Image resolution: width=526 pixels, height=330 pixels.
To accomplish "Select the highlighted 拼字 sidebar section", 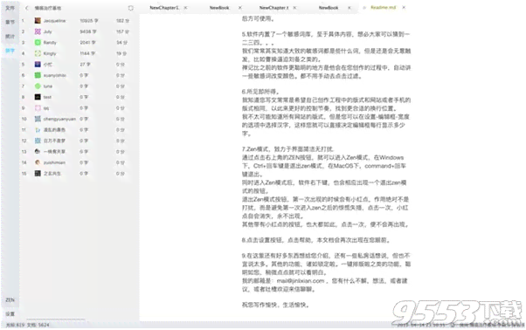I will pyautogui.click(x=10, y=51).
